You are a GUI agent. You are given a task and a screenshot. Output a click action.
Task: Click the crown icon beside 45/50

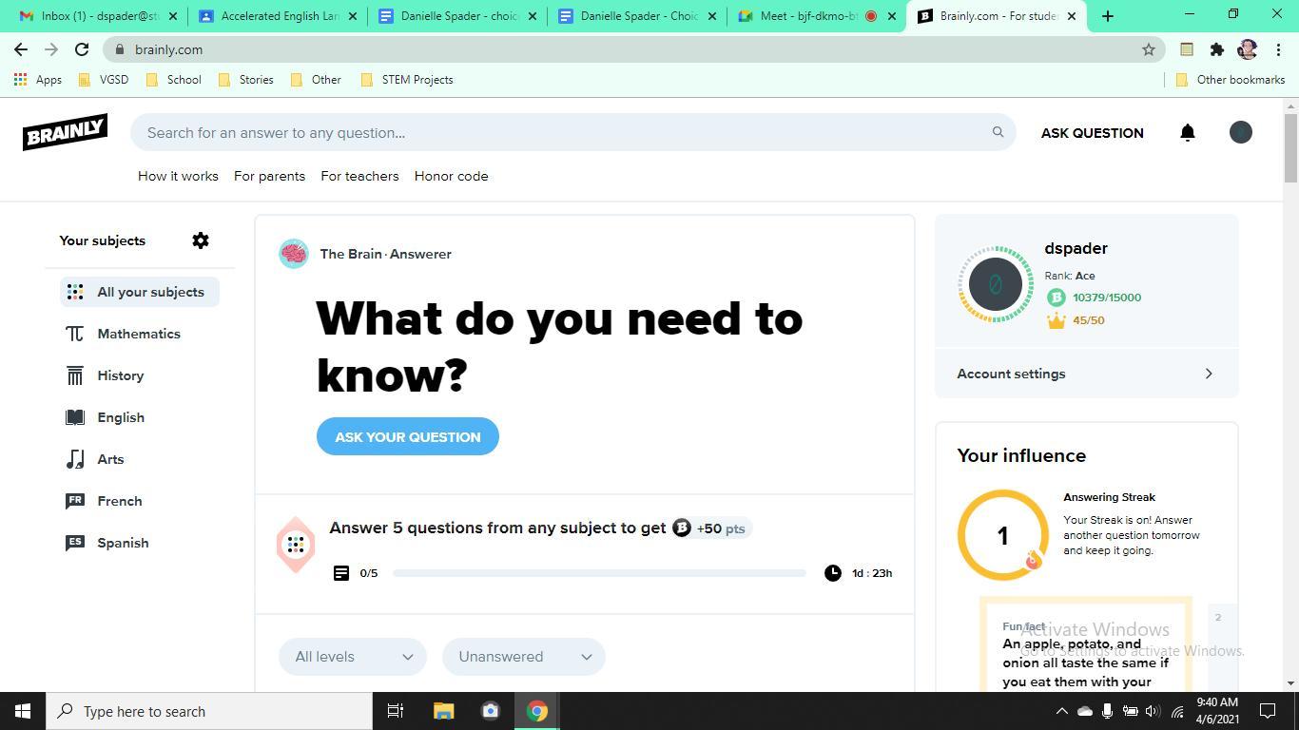pos(1056,320)
